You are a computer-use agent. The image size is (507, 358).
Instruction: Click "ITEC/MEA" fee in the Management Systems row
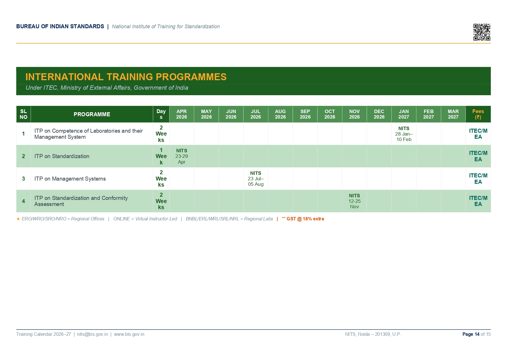(478, 179)
